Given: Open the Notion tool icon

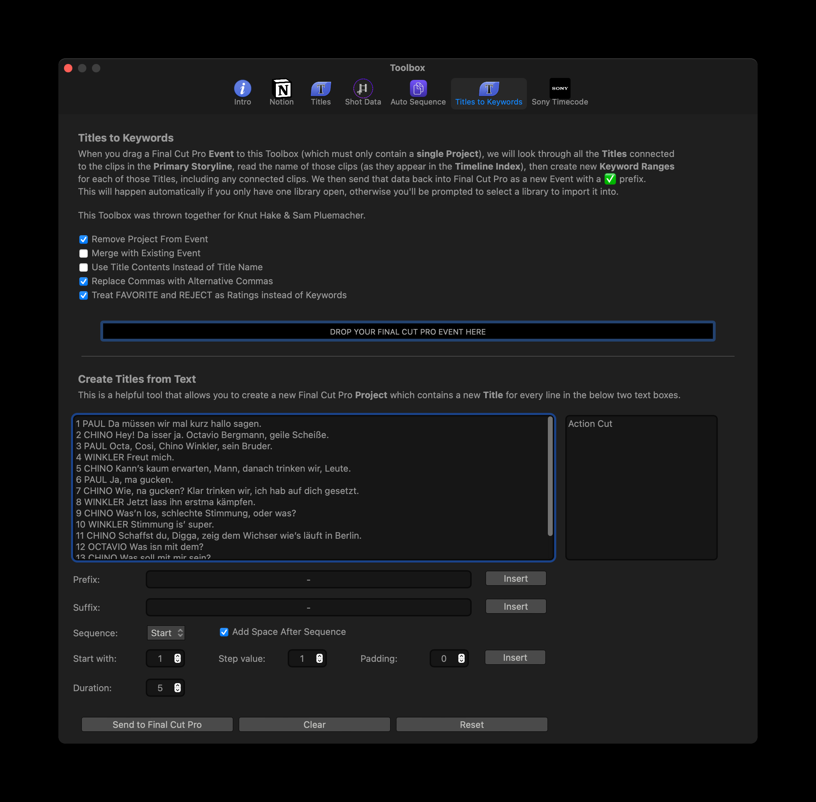Looking at the screenshot, I should click(x=281, y=88).
